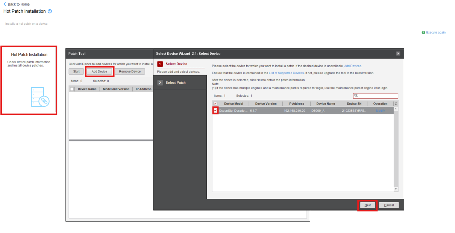This screenshot has height=233, width=455.
Task: Click the Execute again refresh icon
Action: click(423, 33)
